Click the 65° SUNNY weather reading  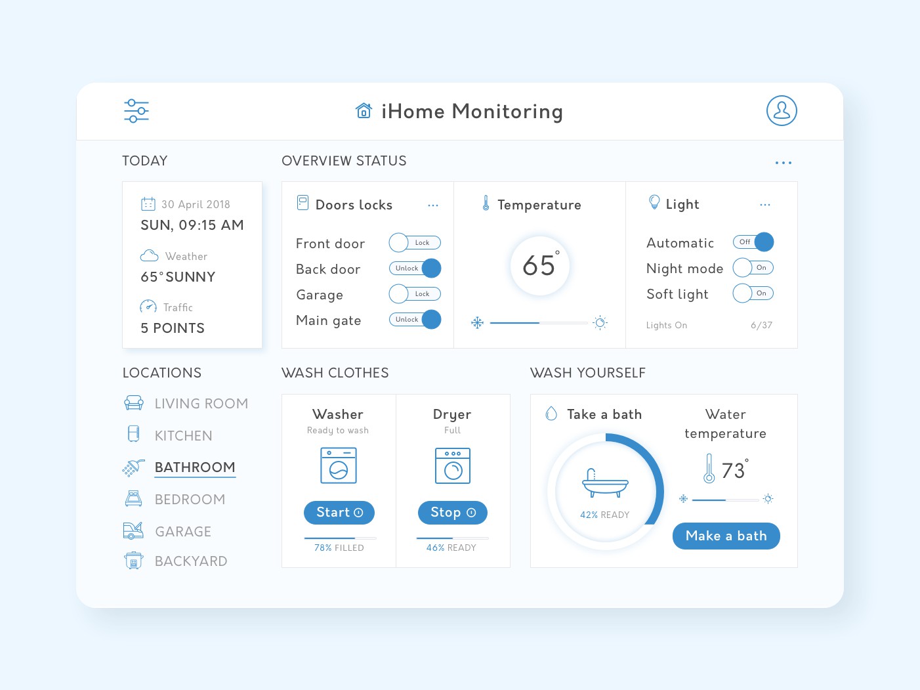click(178, 277)
